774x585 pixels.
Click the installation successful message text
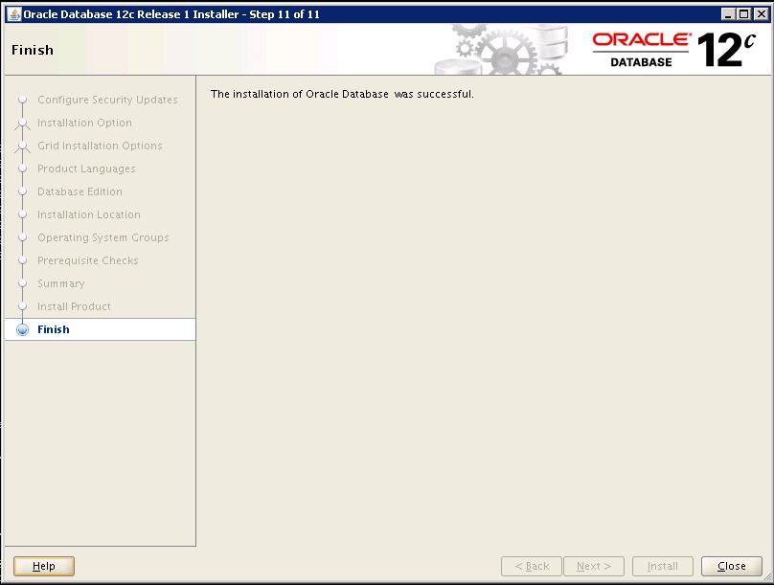click(342, 94)
